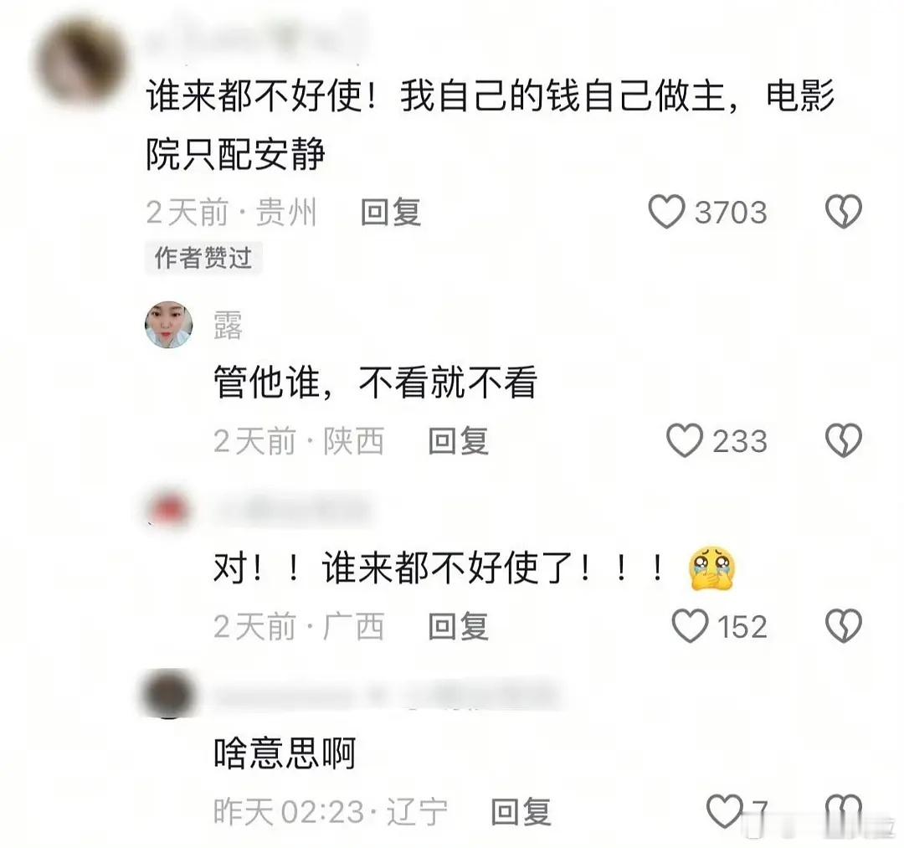
Task: Dislike the top Guizhou comment
Action: 844,212
